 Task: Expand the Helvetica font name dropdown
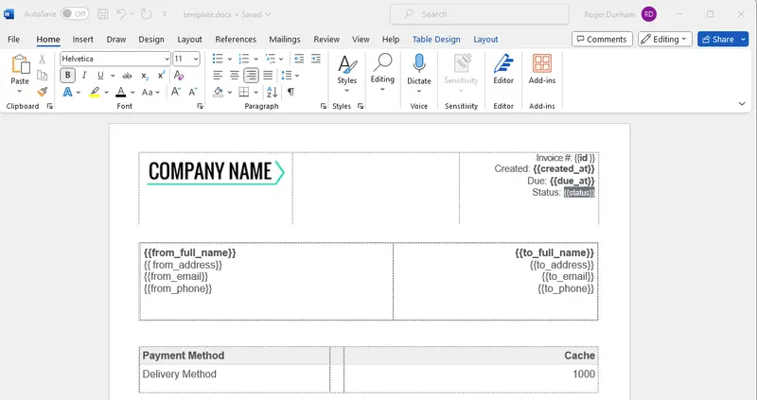[167, 59]
